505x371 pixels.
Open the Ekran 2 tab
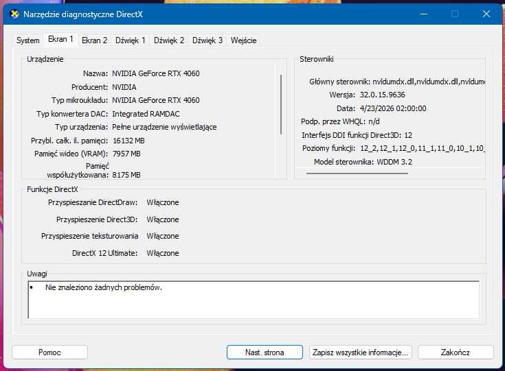click(x=94, y=40)
